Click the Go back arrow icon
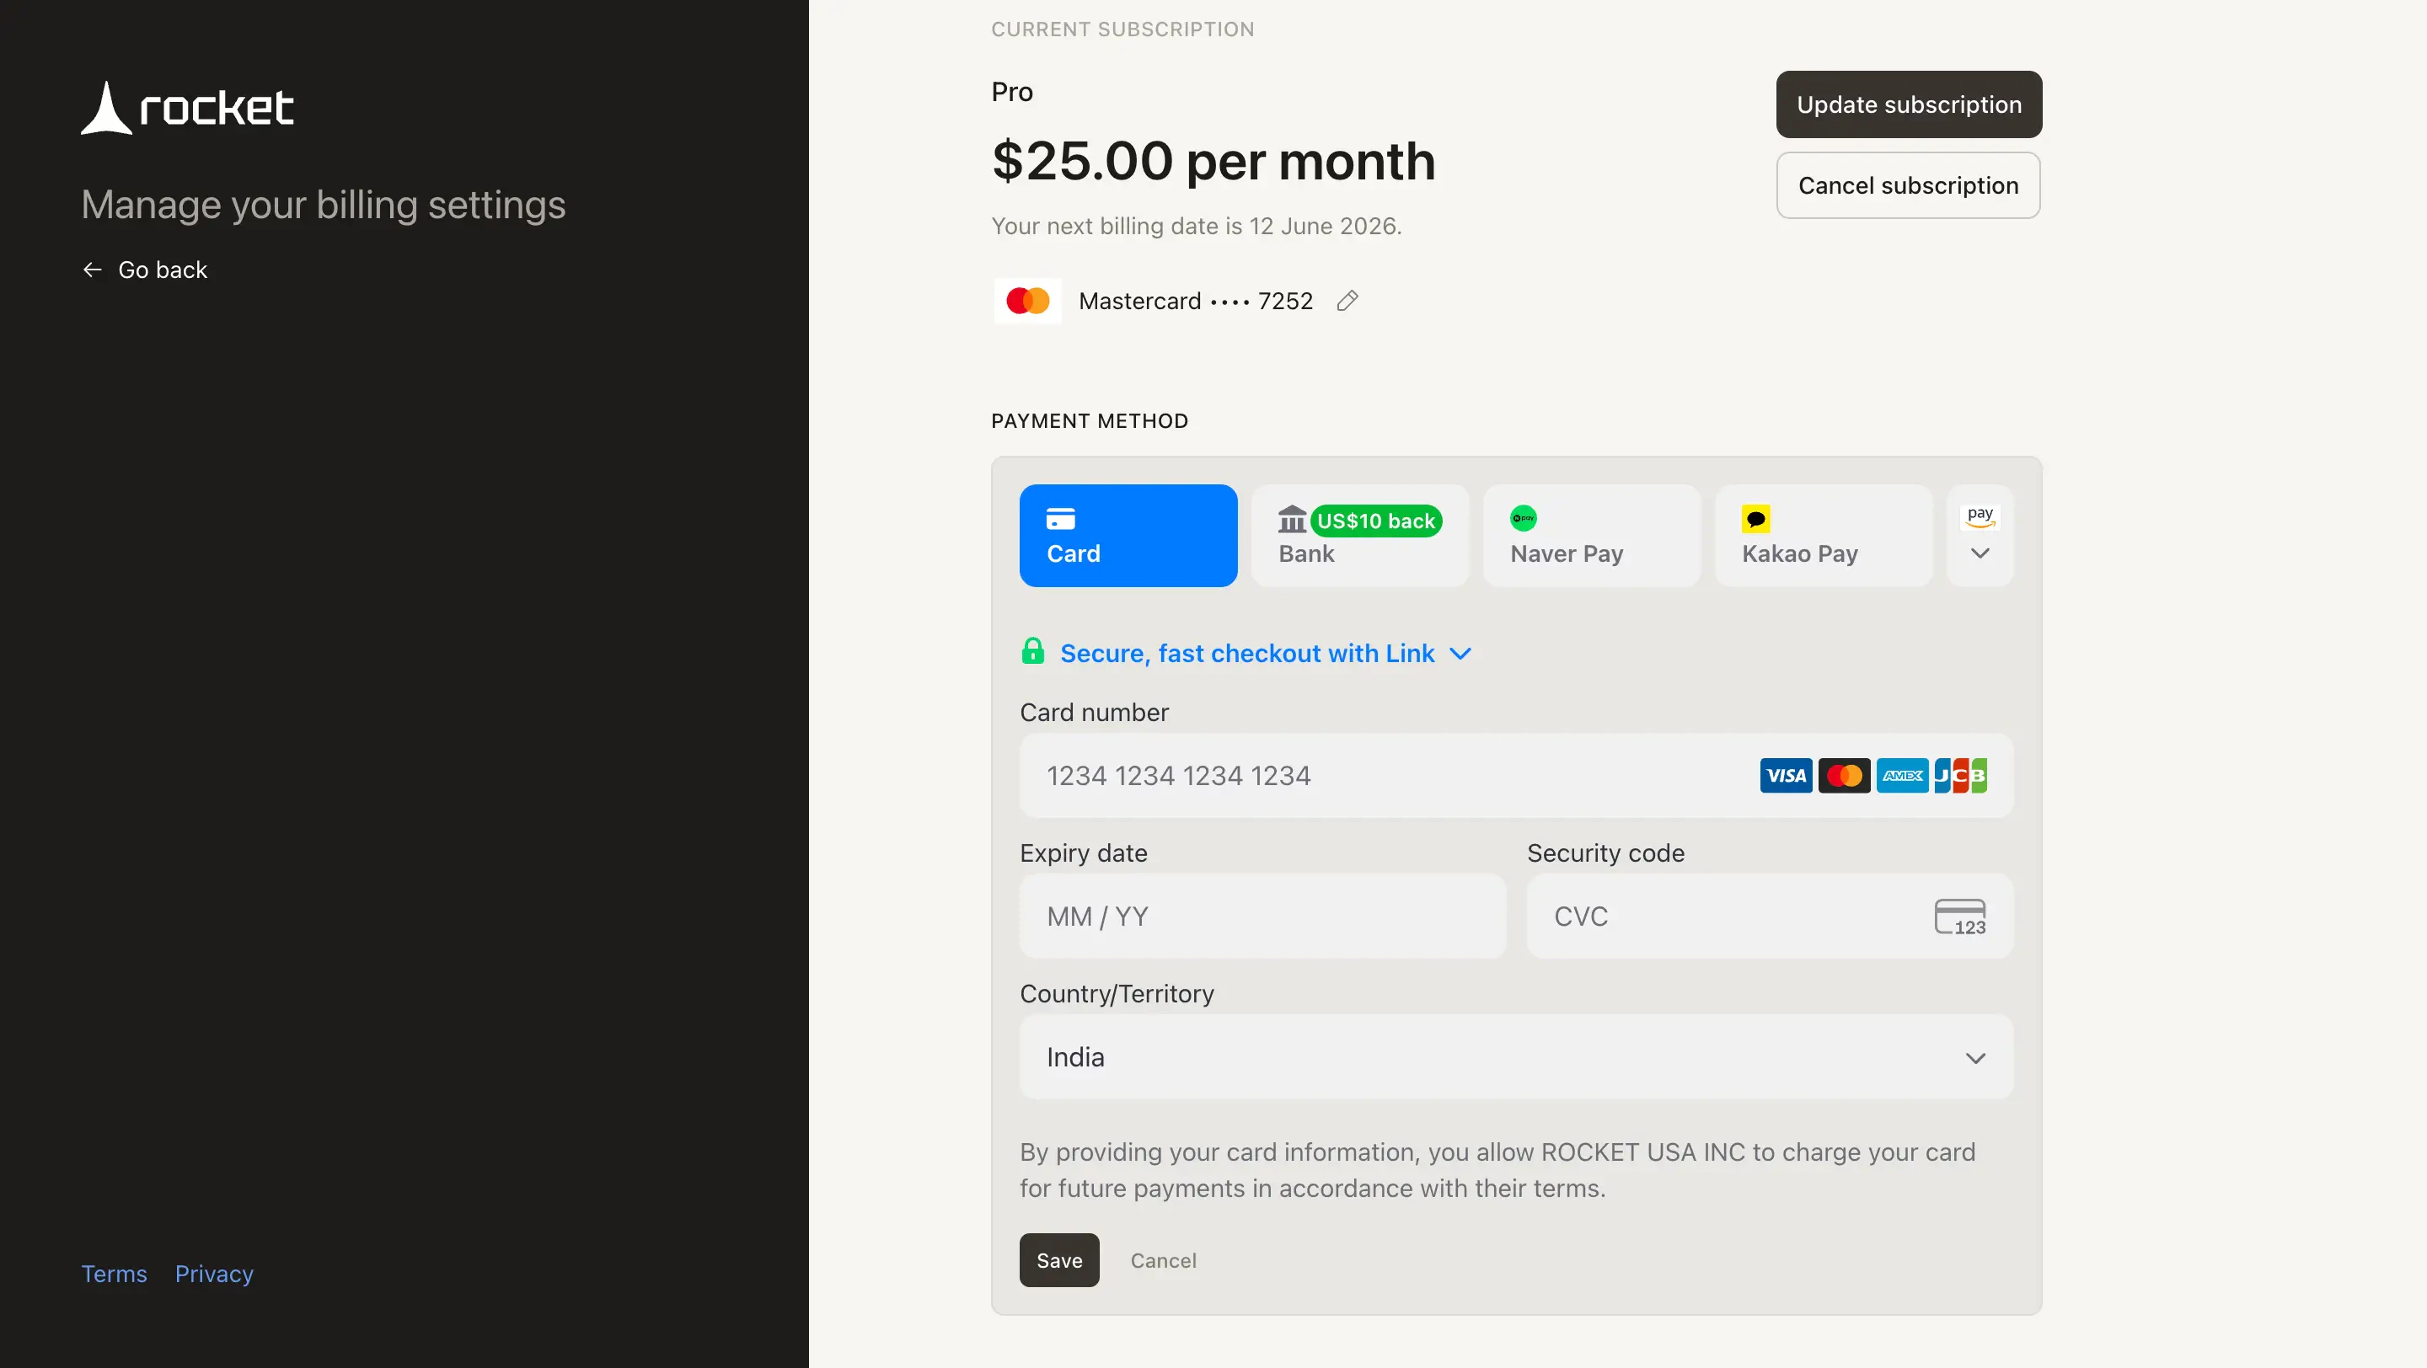 [93, 270]
